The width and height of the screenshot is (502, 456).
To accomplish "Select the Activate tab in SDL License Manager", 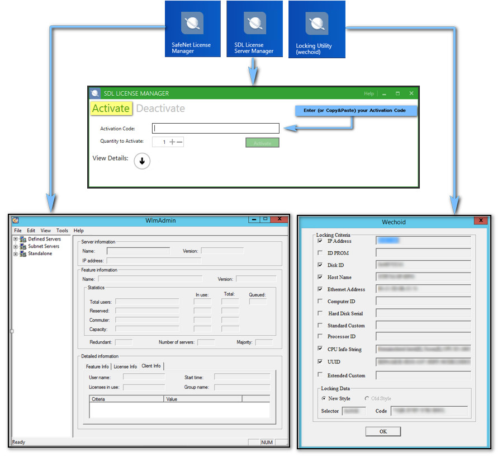I will (111, 109).
